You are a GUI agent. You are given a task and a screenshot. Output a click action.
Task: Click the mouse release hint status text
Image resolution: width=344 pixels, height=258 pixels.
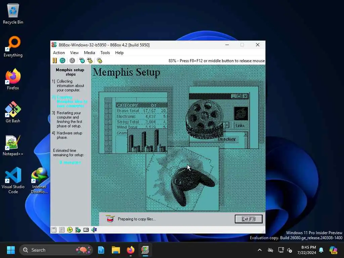pos(217,61)
